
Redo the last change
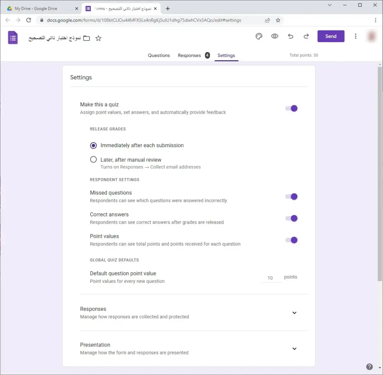coord(306,36)
